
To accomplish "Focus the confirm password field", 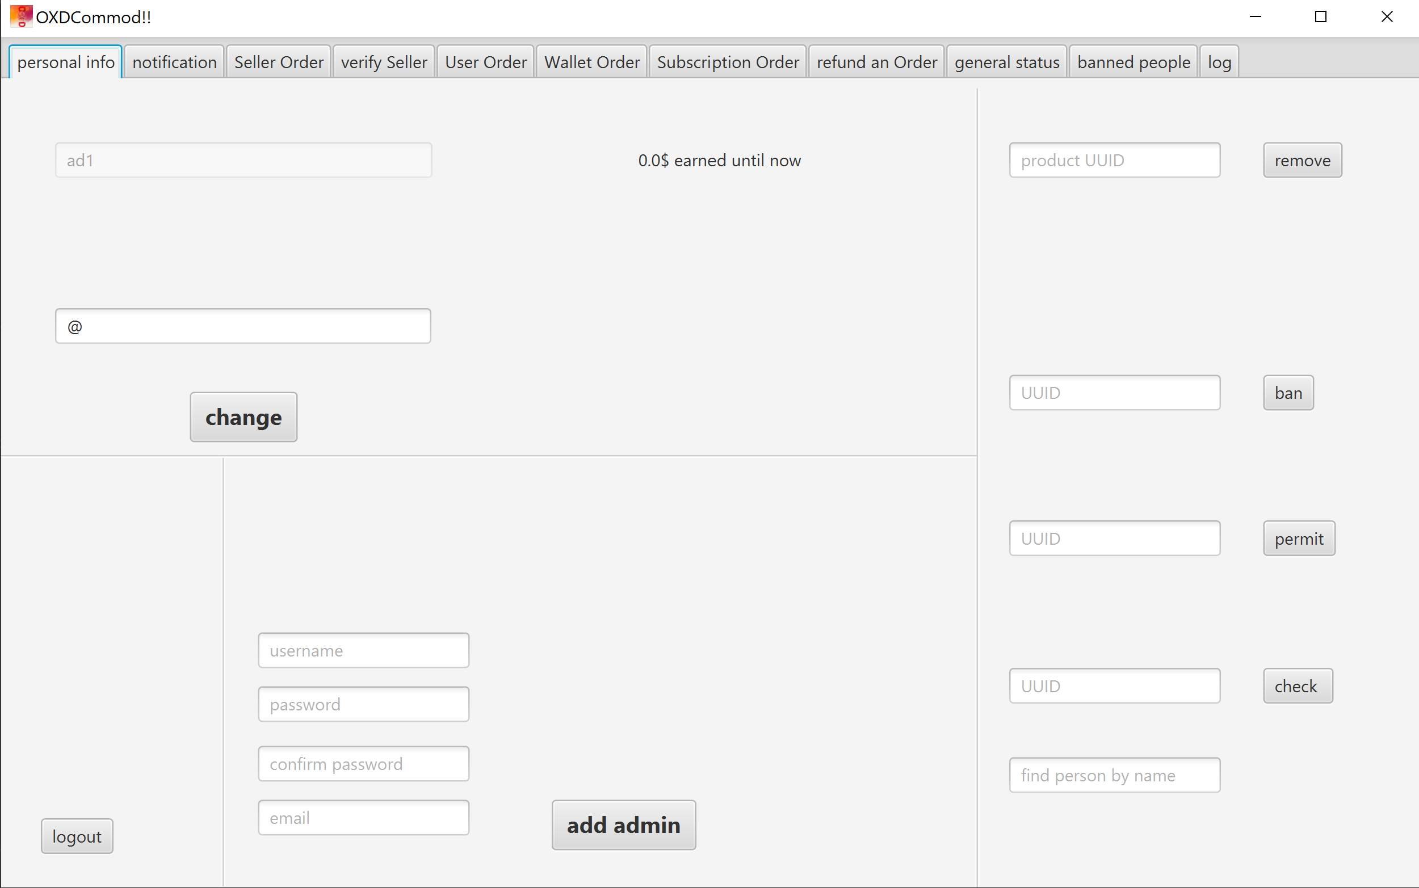I will coord(363,764).
